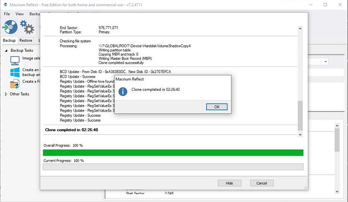Screen dimensions: 348x202
Task: Click the main window scrollbar down arrow
Action: 337,192
